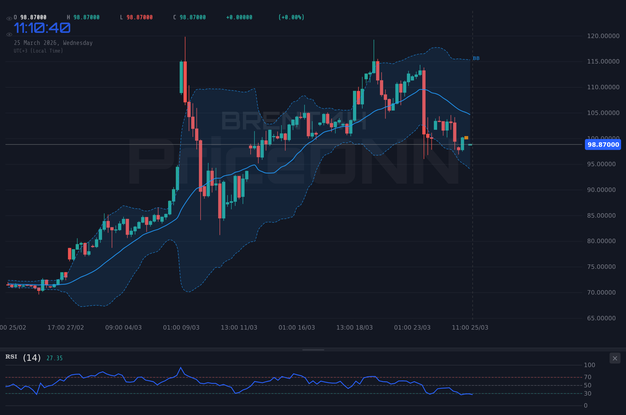The width and height of the screenshot is (626, 415).
Task: Click the (+0.00%) change readout
Action: (x=291, y=17)
